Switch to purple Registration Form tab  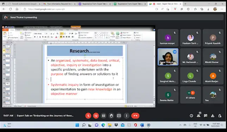[95, 4]
